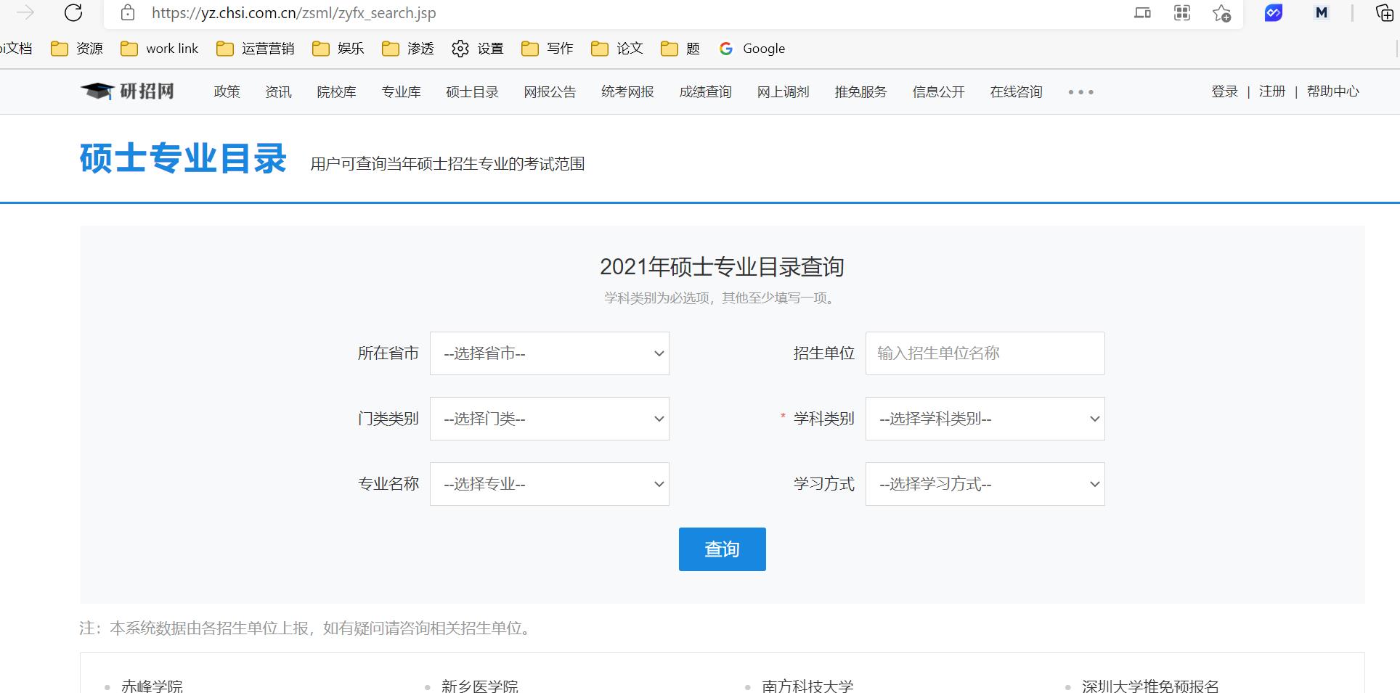Open the 运营营销 bookmark folder
This screenshot has height=693, width=1400.
click(256, 49)
